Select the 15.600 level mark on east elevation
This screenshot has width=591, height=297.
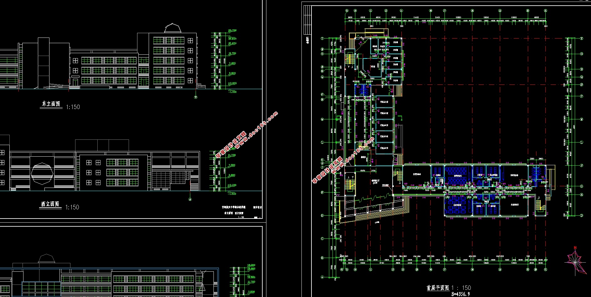point(232,43)
